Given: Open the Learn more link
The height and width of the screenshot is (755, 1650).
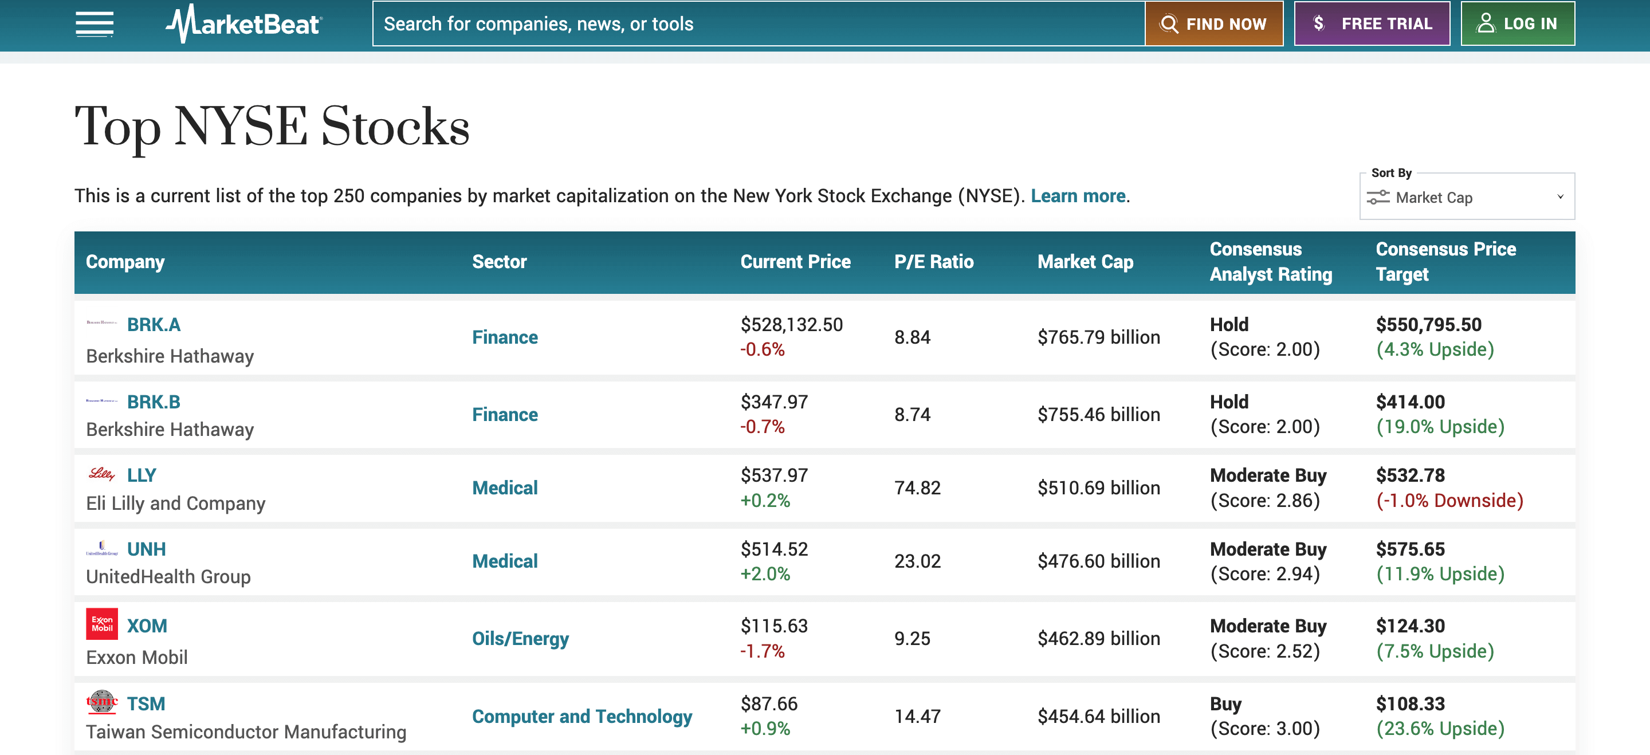Looking at the screenshot, I should (1078, 196).
